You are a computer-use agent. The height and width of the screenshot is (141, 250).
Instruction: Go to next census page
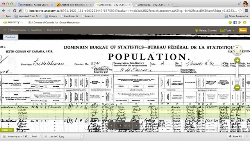click(136, 125)
